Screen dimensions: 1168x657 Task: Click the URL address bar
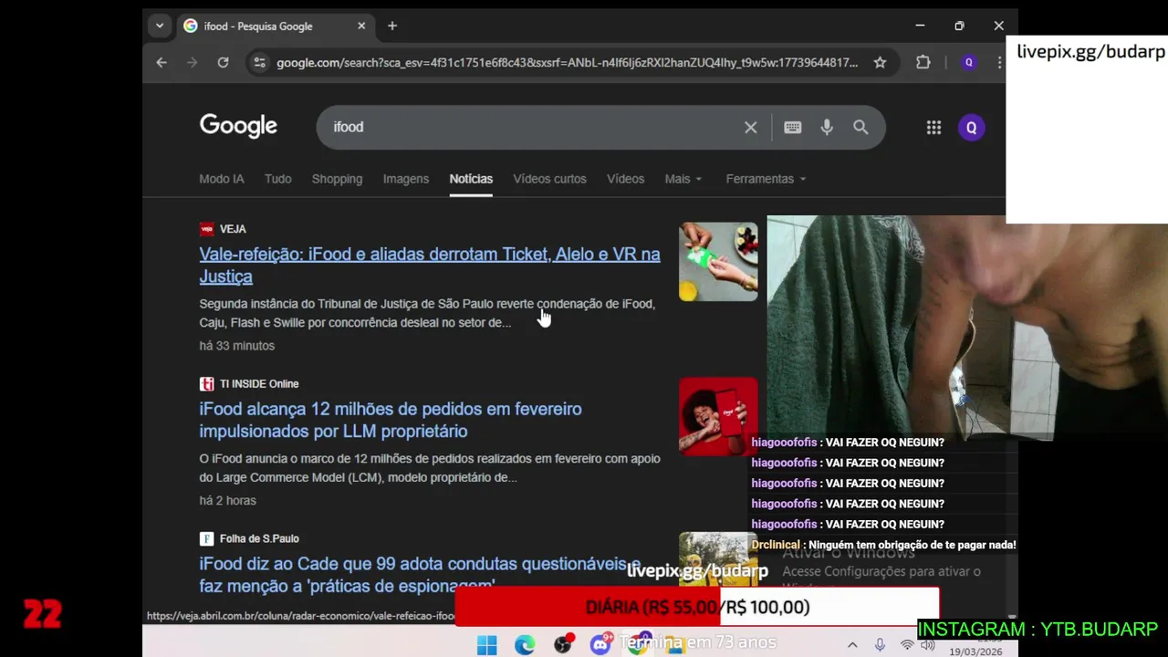[566, 62]
